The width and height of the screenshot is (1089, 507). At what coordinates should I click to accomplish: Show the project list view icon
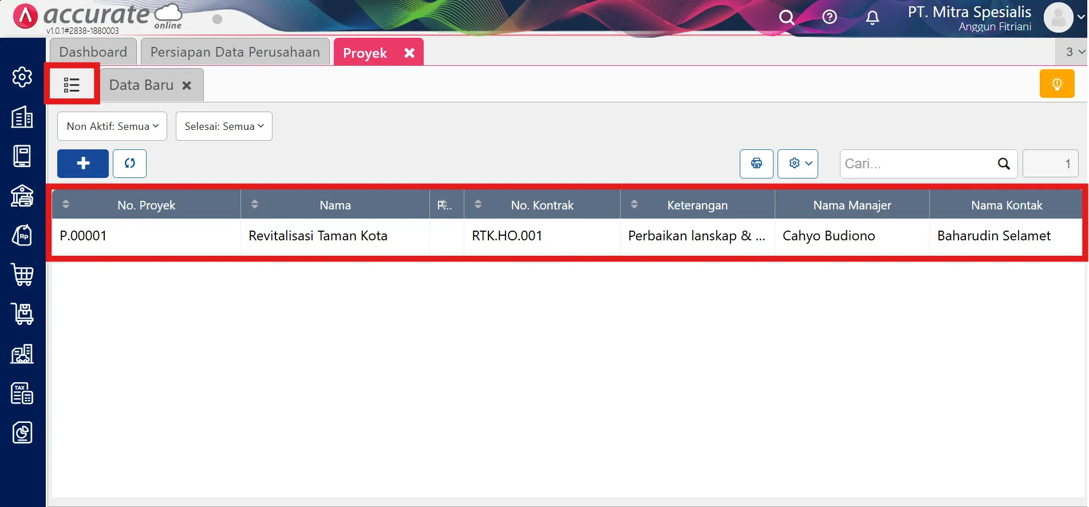click(x=72, y=85)
